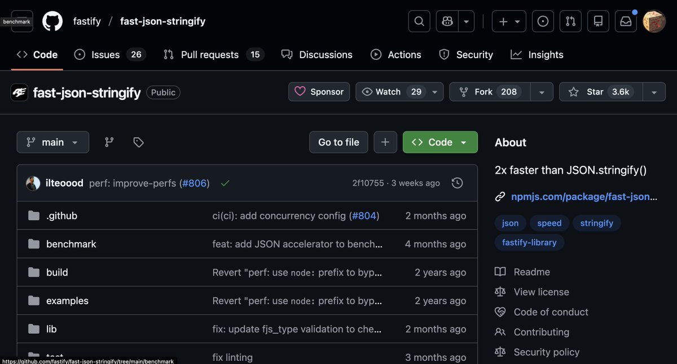Open the user avatar menu
This screenshot has height=364, width=677.
654,21
